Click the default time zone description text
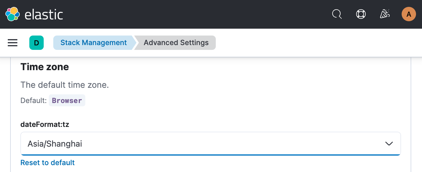Viewport: 422px width, 172px height. tap(65, 85)
